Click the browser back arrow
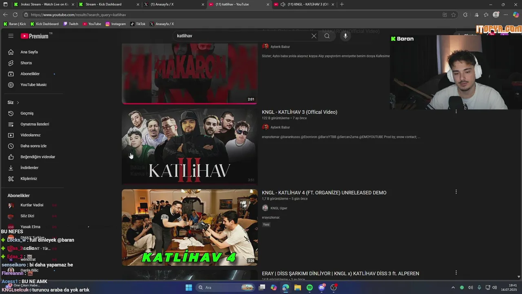This screenshot has height=294, width=522. coord(6,15)
